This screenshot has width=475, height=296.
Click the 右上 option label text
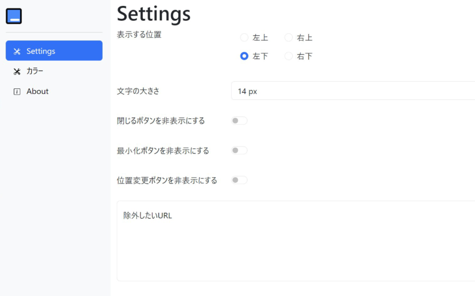click(x=304, y=38)
